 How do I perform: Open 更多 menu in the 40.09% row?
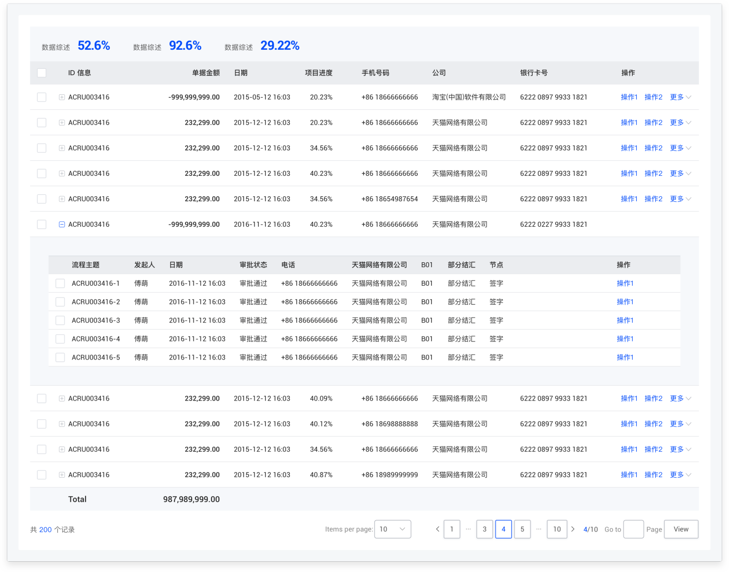(x=681, y=399)
